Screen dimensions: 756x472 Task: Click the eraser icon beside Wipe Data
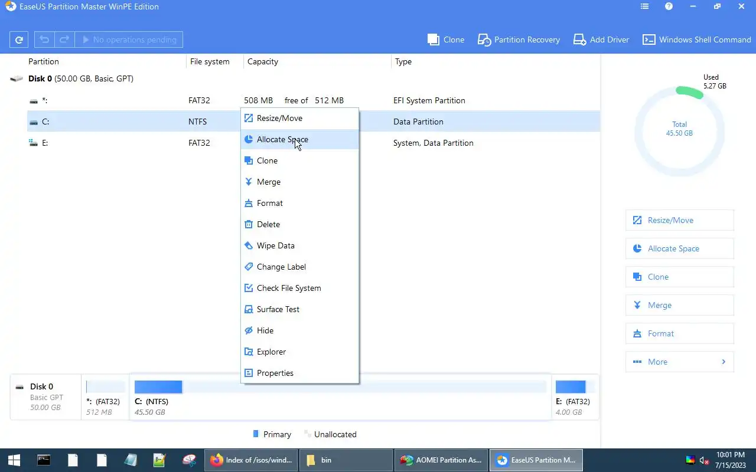point(249,245)
